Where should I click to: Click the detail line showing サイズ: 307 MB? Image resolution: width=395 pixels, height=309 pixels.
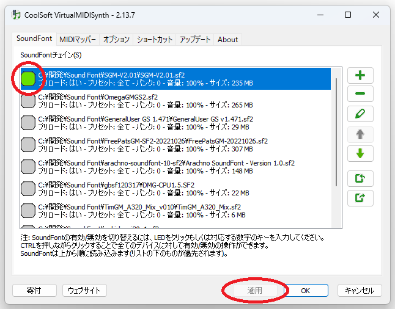click(146, 149)
